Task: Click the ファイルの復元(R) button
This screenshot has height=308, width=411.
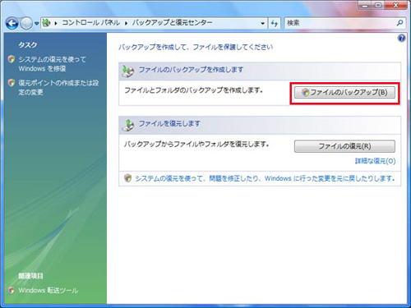Action: [344, 146]
